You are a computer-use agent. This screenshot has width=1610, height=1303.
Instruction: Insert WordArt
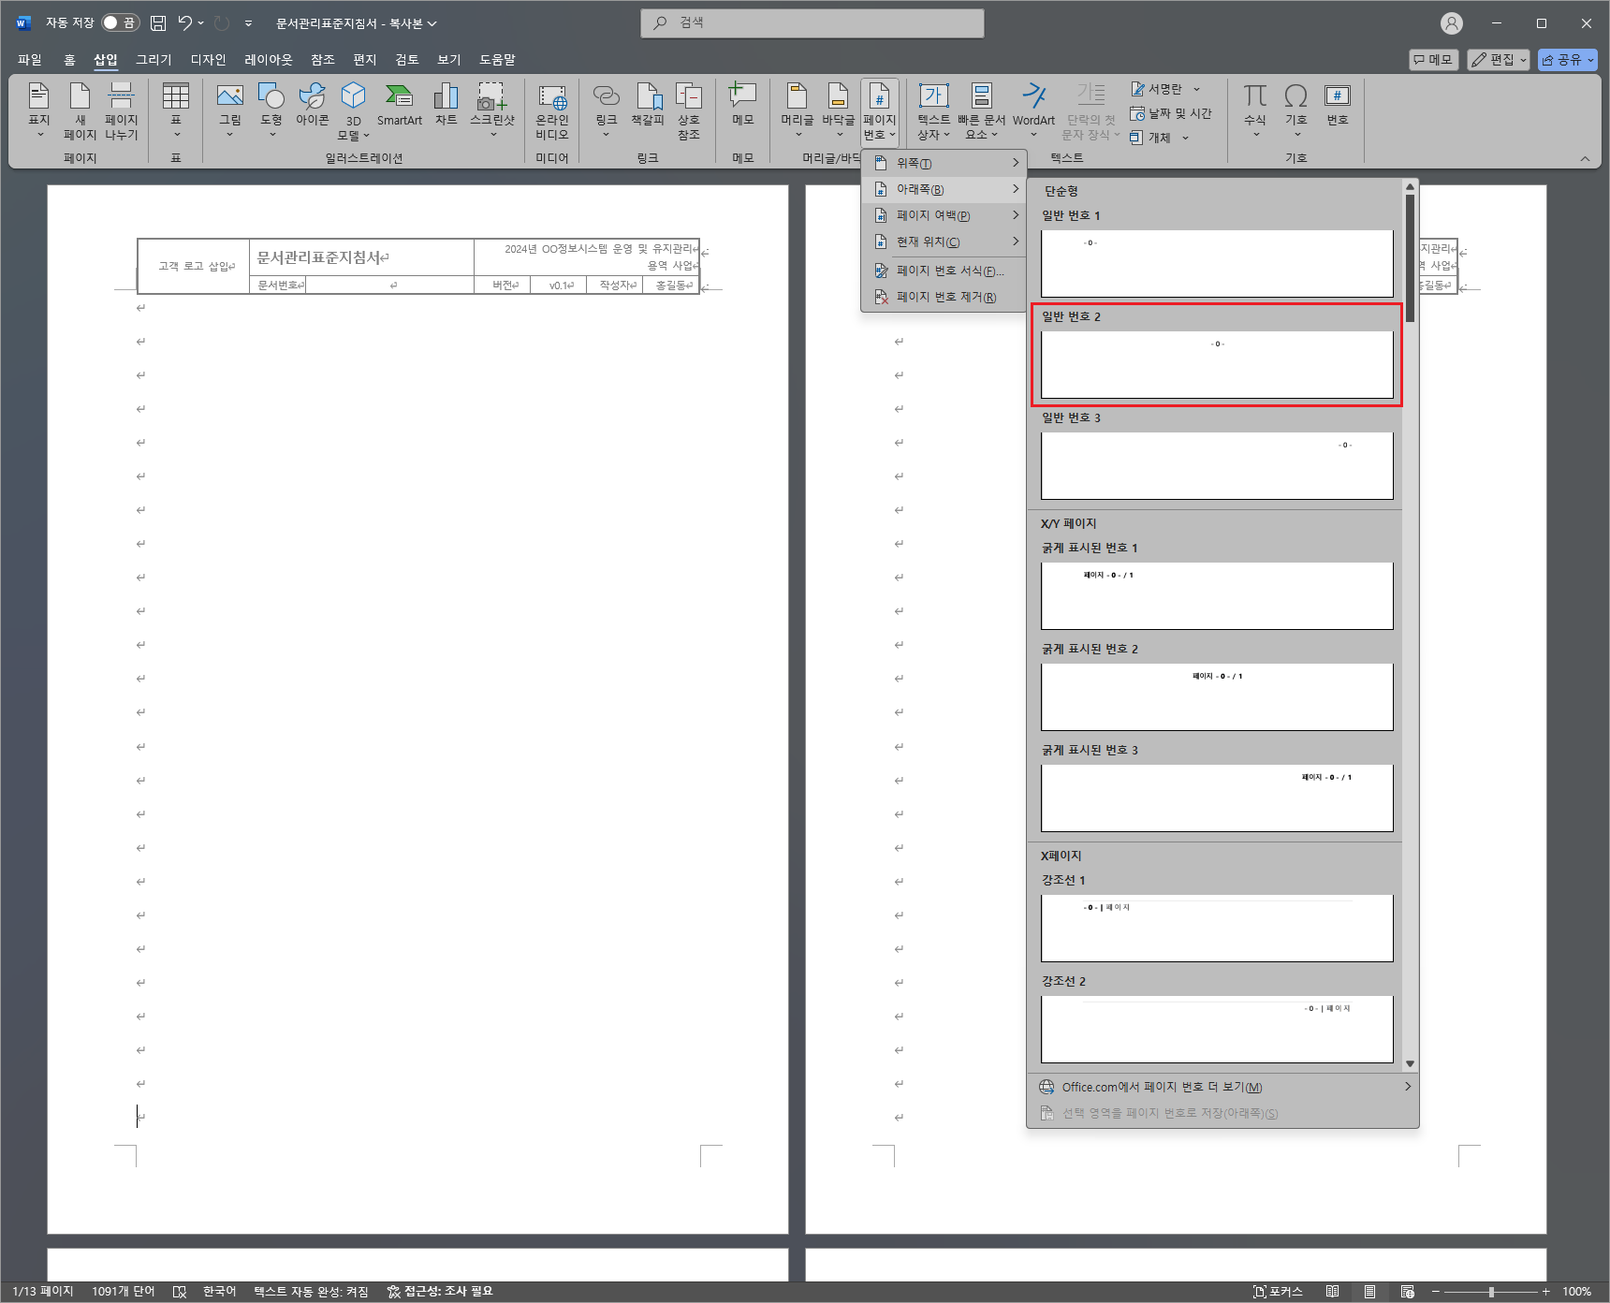coord(1033,110)
